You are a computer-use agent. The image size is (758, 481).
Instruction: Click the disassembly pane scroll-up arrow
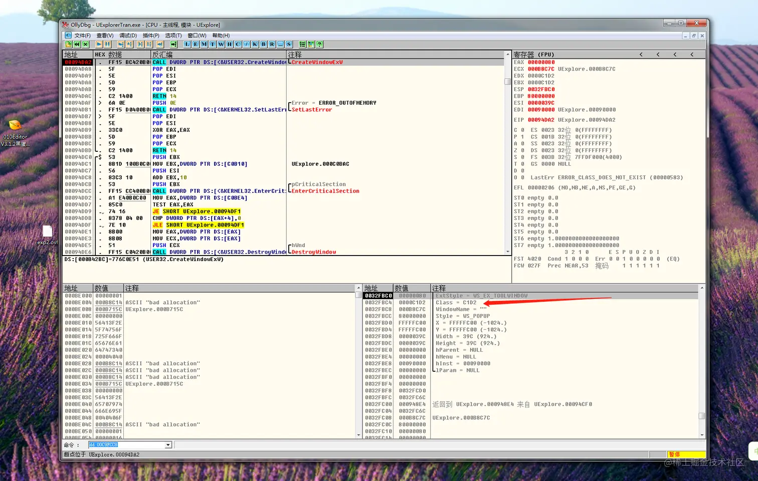click(507, 55)
